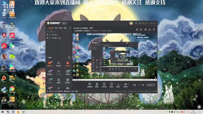Click the guild announcement text in status bar

tap(63, 91)
